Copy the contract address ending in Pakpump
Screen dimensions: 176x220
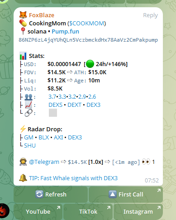click(x=88, y=40)
